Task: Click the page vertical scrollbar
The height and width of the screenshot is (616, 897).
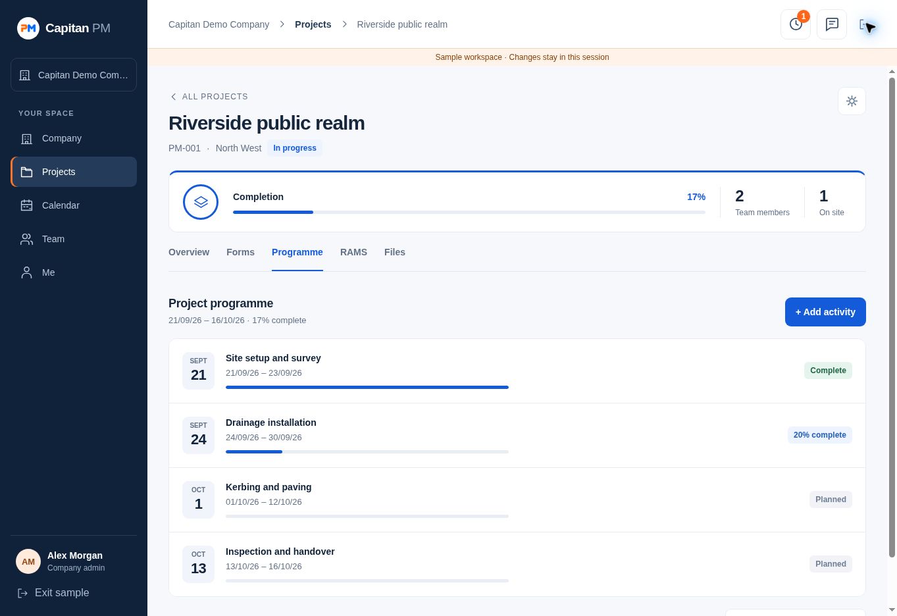Action: click(x=892, y=318)
